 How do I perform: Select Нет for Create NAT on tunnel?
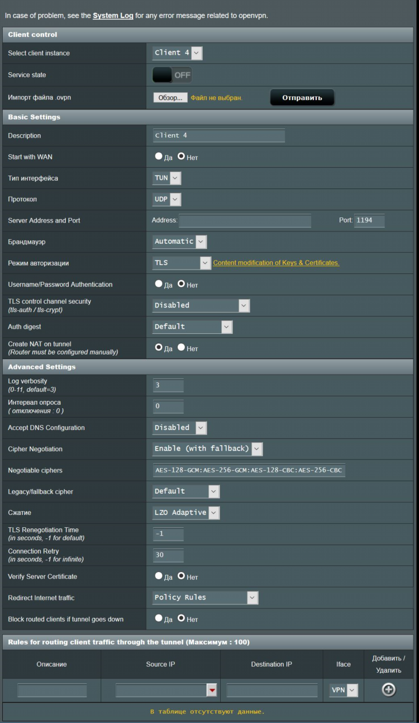click(181, 348)
